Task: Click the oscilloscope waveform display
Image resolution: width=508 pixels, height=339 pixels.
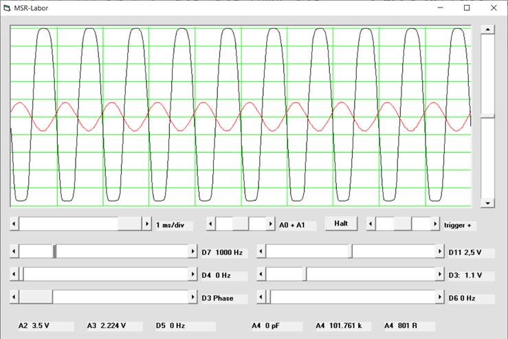Action: click(241, 116)
